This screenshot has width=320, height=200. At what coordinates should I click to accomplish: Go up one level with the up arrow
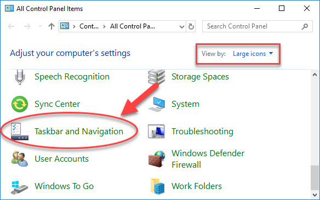pyautogui.click(x=52, y=26)
